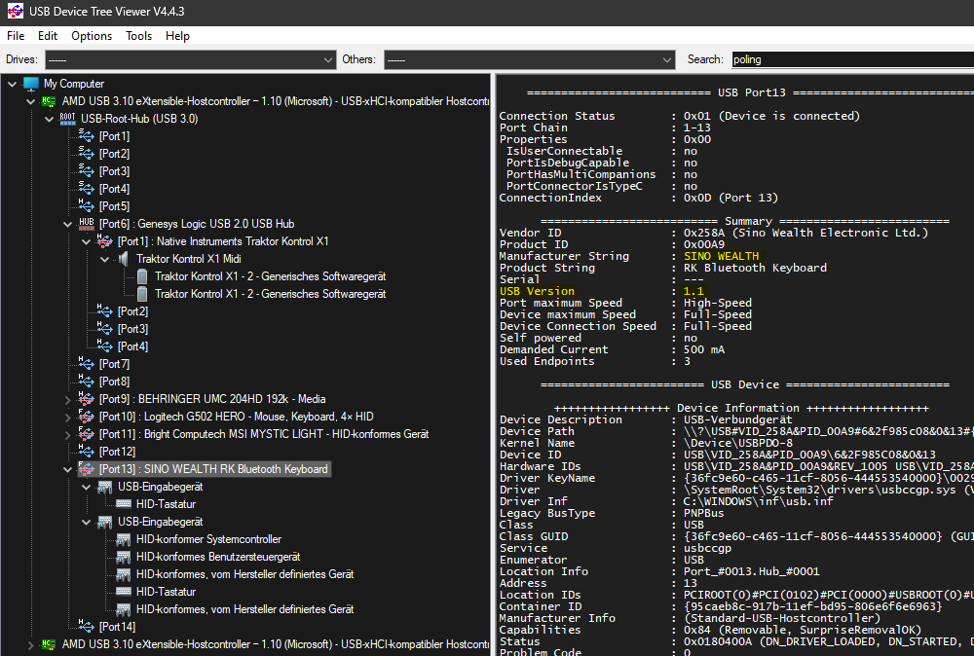Click the speaker icon of Traktor Kontrol X1 Midi
The height and width of the screenshot is (656, 974).
coord(124,259)
